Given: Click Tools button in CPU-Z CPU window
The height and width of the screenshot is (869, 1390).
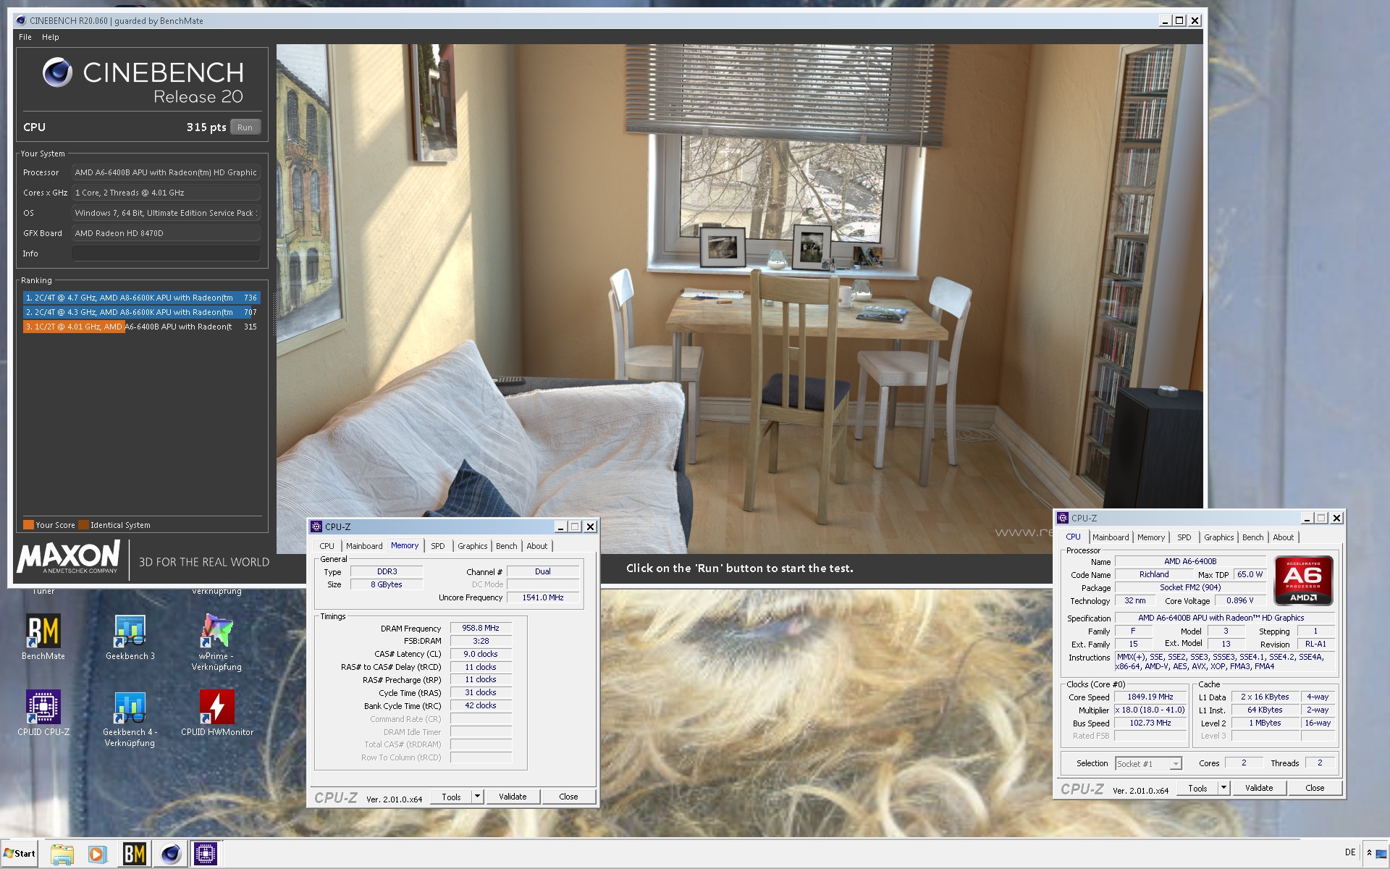Looking at the screenshot, I should [1197, 788].
